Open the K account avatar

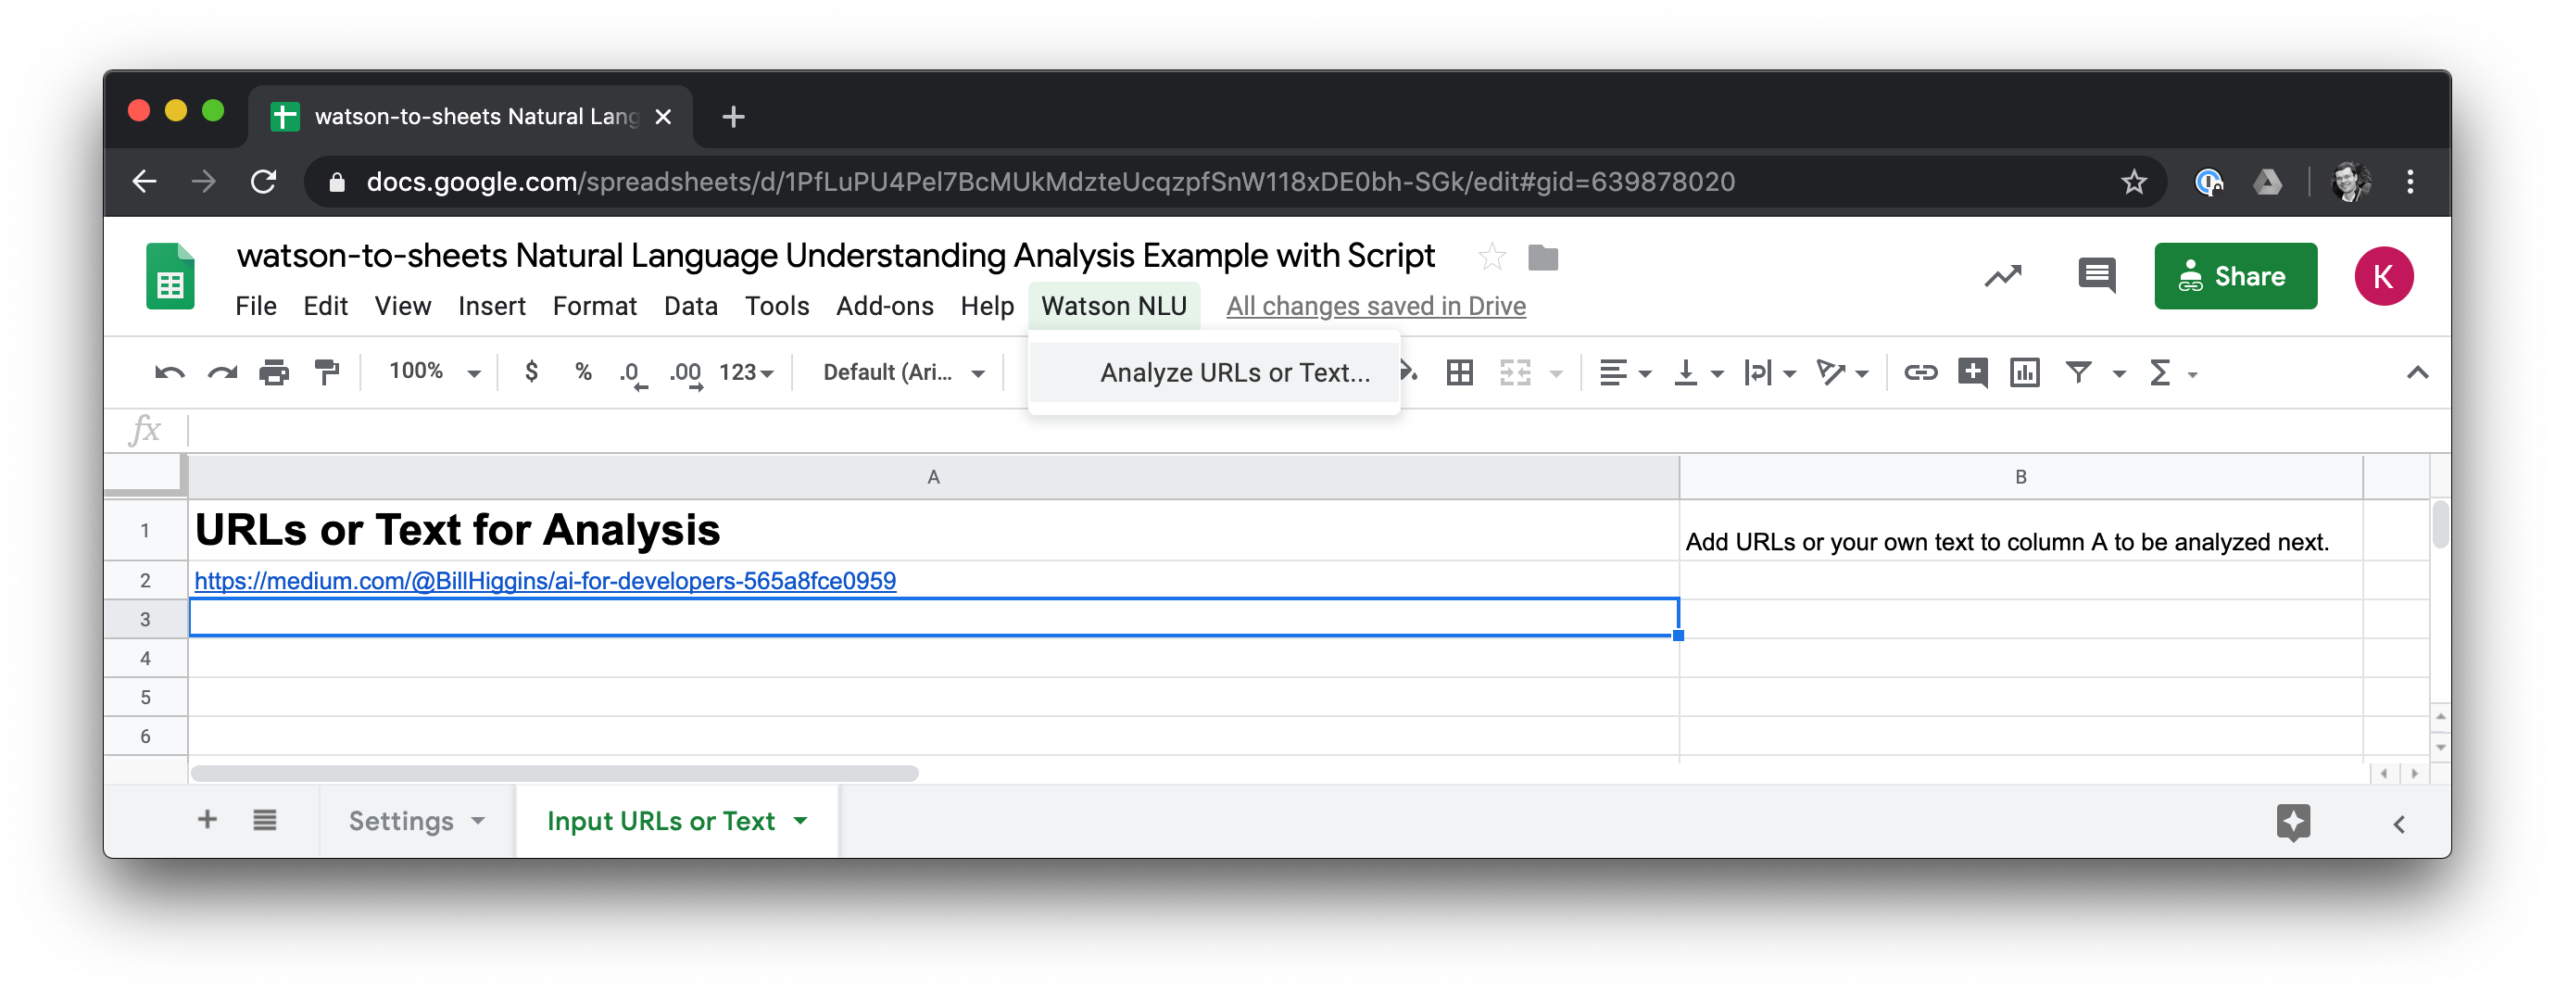2384,277
